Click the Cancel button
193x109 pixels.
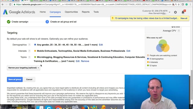point(29,79)
